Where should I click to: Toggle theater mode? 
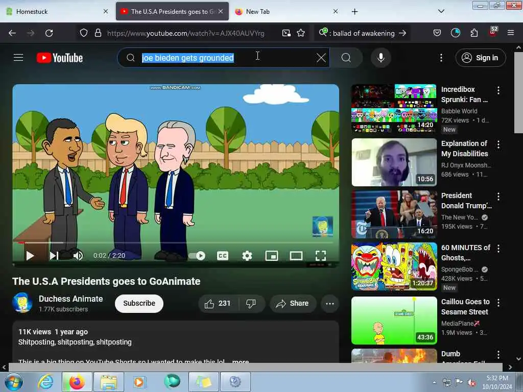click(x=296, y=256)
